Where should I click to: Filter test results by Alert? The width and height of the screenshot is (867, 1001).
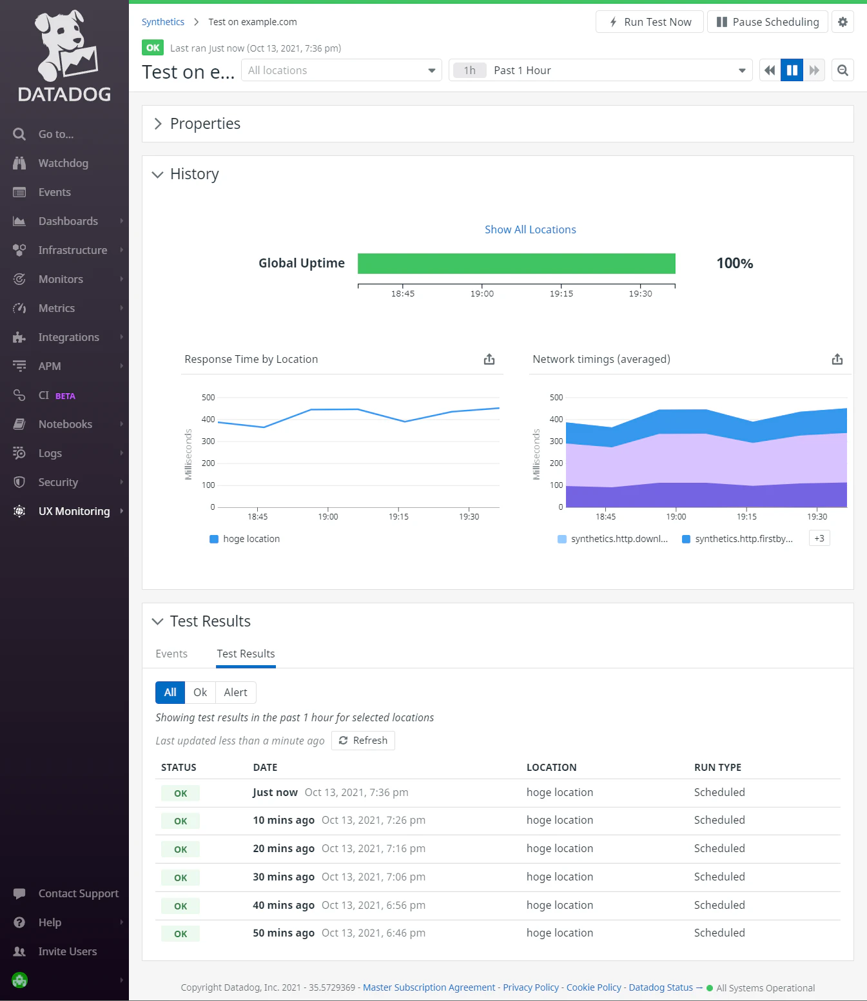pyautogui.click(x=236, y=692)
